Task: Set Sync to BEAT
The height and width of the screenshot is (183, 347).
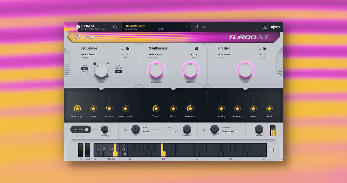Action: 119,69
